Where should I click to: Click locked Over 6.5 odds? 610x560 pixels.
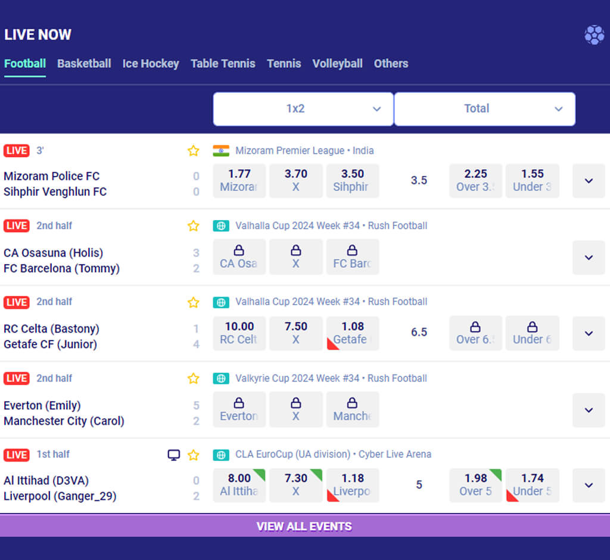tap(475, 333)
